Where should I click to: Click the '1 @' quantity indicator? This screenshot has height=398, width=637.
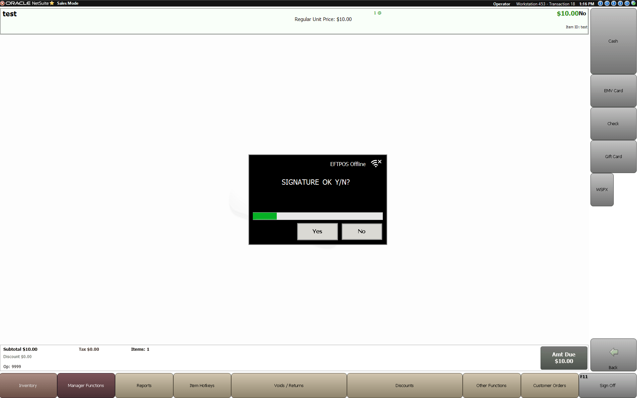click(x=378, y=13)
